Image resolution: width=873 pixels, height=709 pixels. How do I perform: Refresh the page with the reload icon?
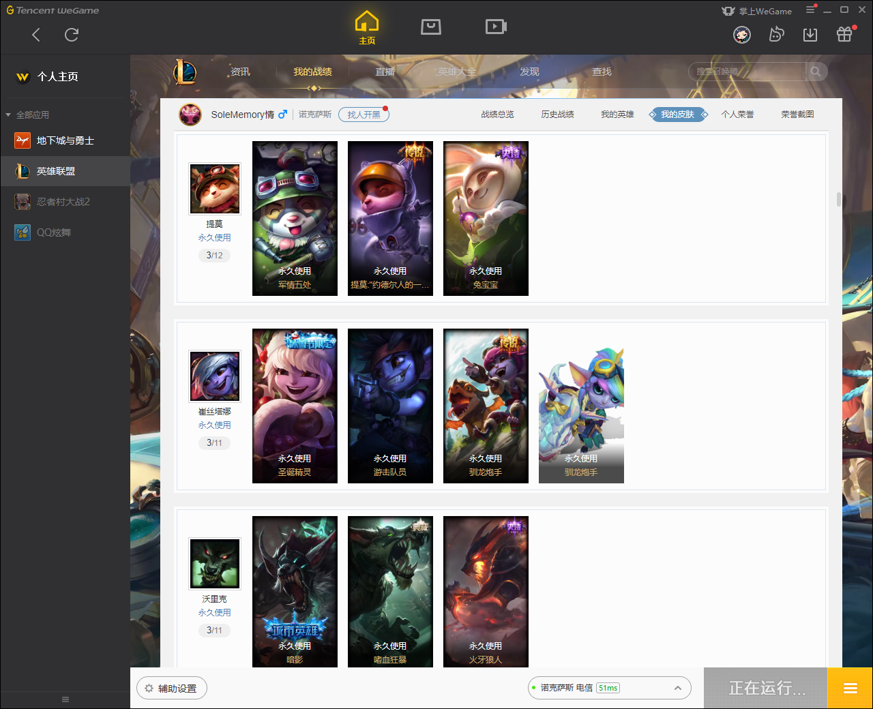pos(72,35)
